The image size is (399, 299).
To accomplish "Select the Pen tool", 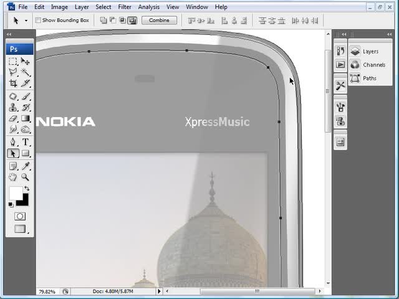I will 13,142.
